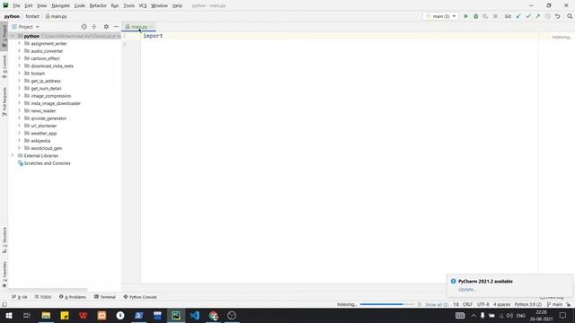
Task: Click the fontart breadcrumb in navigation bar
Action: click(x=32, y=16)
